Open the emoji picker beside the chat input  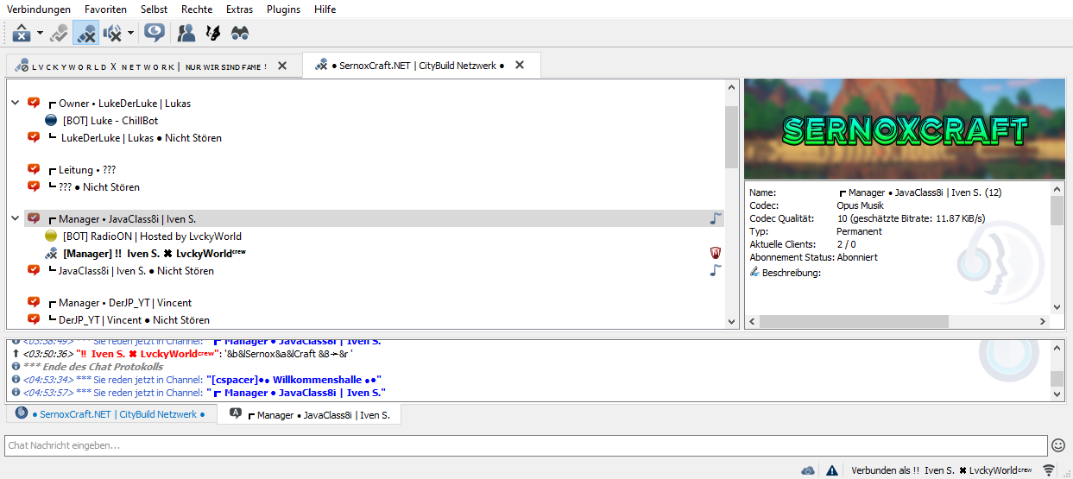point(1058,445)
